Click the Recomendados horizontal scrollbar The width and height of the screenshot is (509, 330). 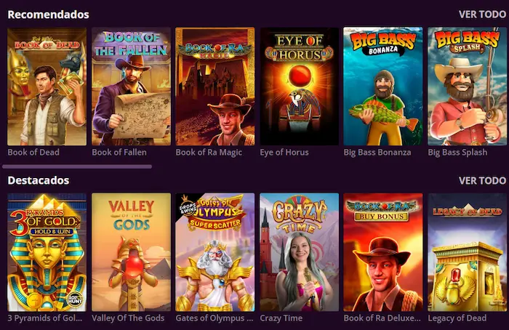(x=77, y=166)
